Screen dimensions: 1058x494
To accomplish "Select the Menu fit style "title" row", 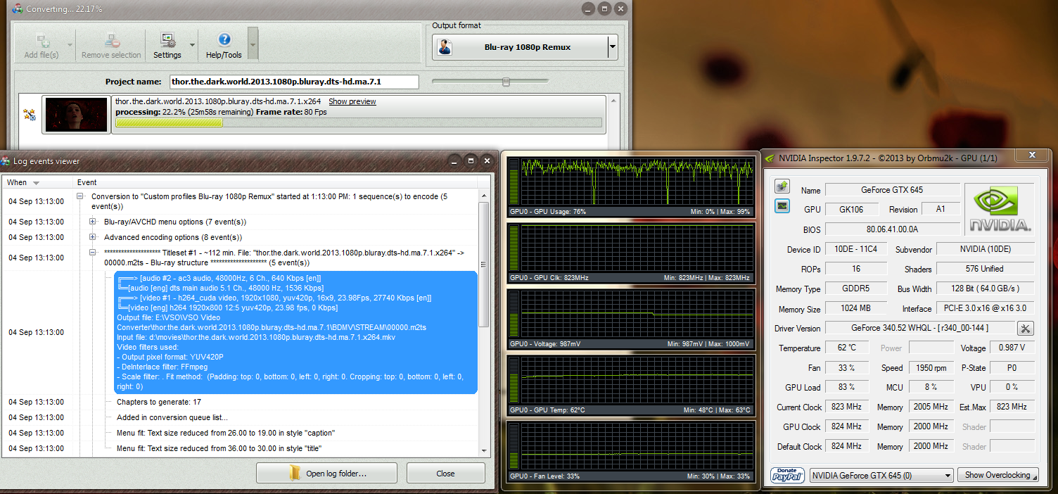I will click(x=219, y=449).
